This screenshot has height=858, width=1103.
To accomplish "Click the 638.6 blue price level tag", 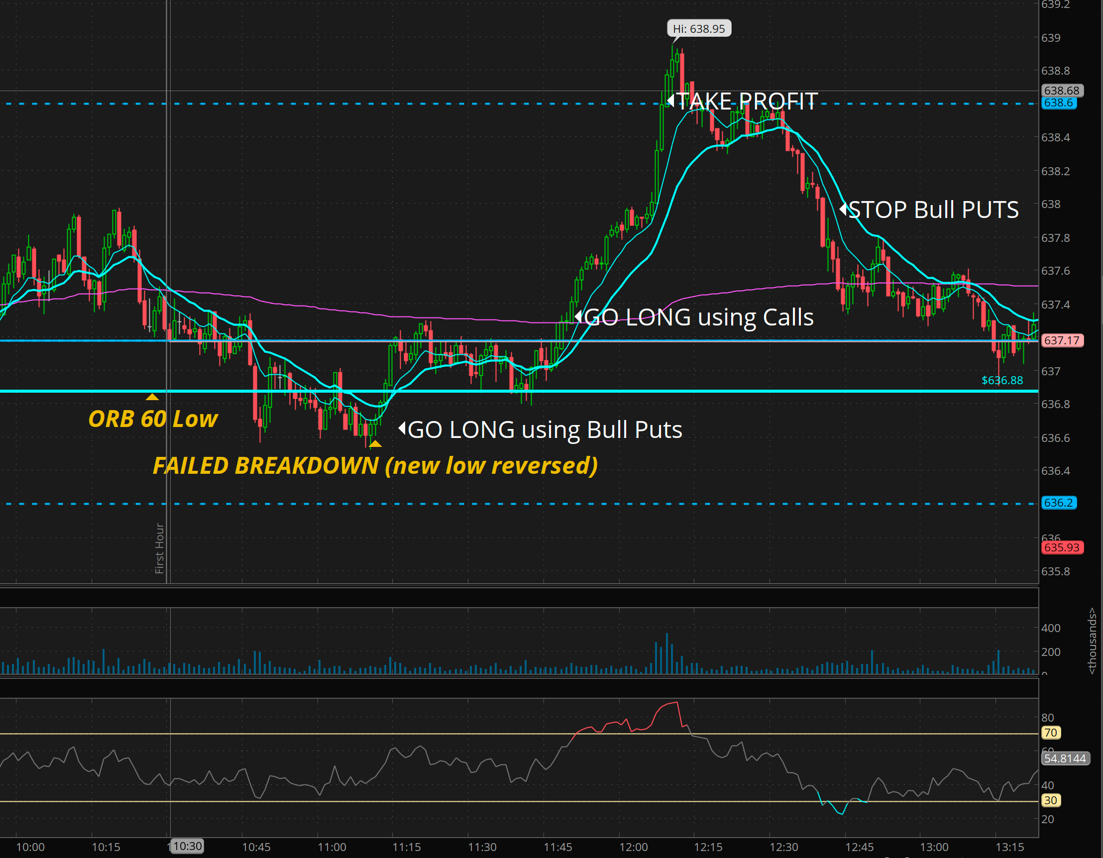I will pos(1059,103).
